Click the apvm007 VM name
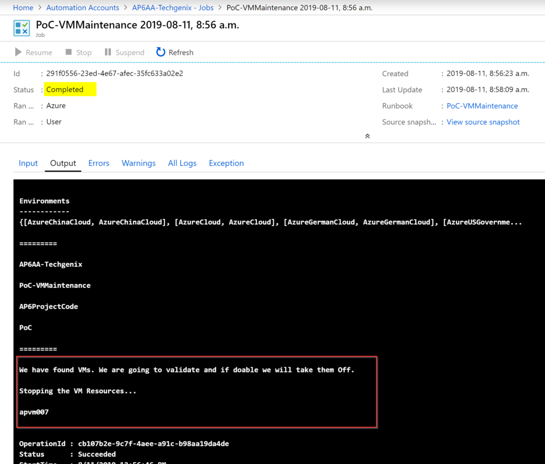 [34, 412]
